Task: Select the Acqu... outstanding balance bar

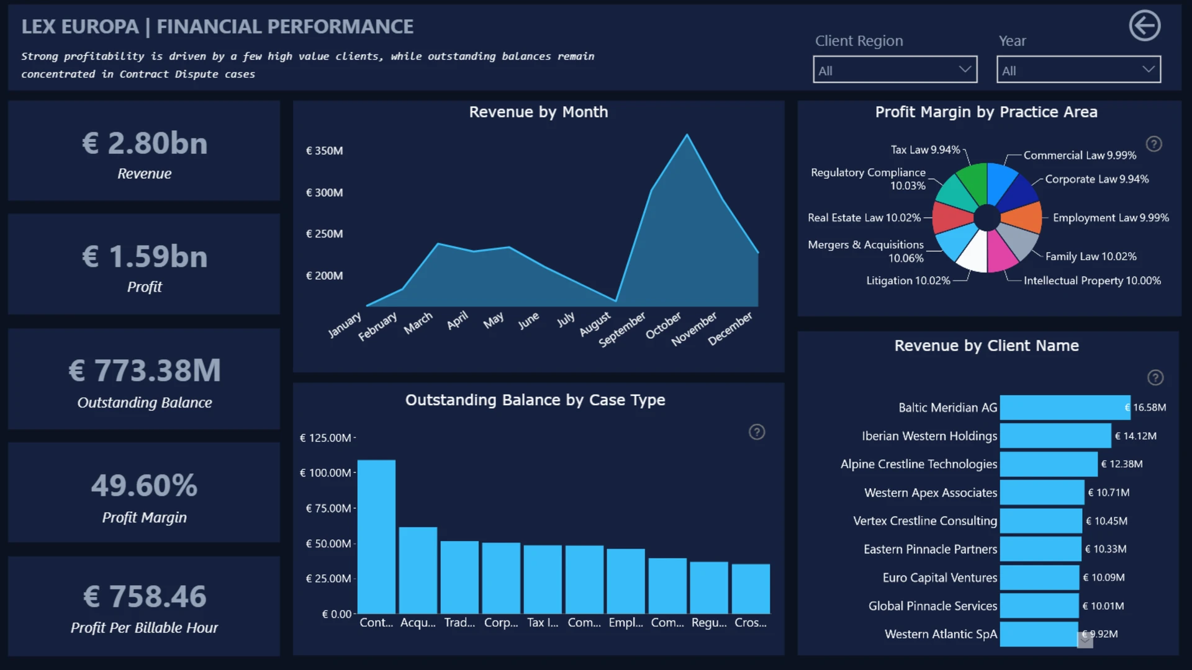Action: pos(418,570)
